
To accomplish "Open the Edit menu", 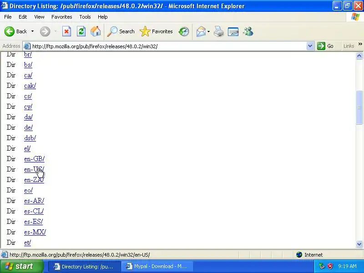I will (x=23, y=17).
